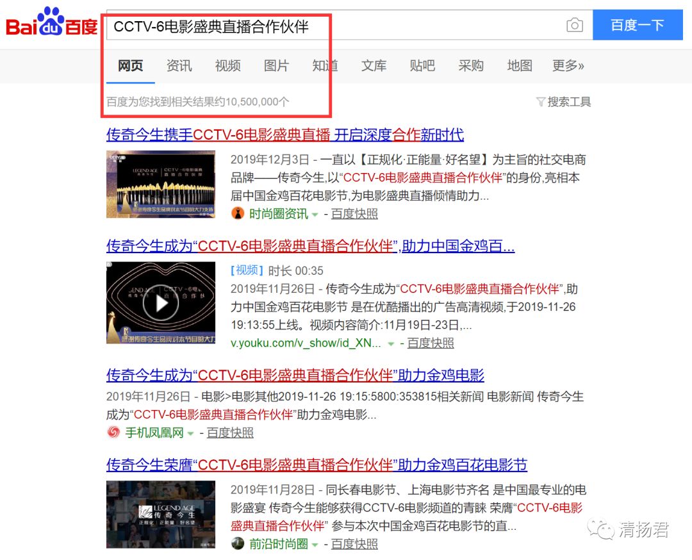Click the 时长 00:35 duration text
Viewport: 692px width, 560px height.
pyautogui.click(x=295, y=270)
